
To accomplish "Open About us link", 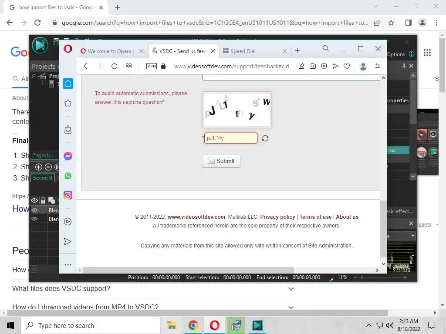I will (347, 217).
